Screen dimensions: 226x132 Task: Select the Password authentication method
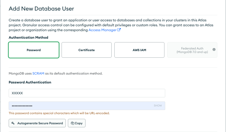click(34, 50)
